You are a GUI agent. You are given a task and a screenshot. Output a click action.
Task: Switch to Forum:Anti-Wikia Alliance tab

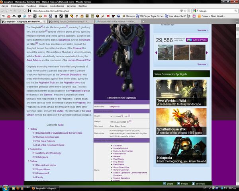[x=118, y=21]
